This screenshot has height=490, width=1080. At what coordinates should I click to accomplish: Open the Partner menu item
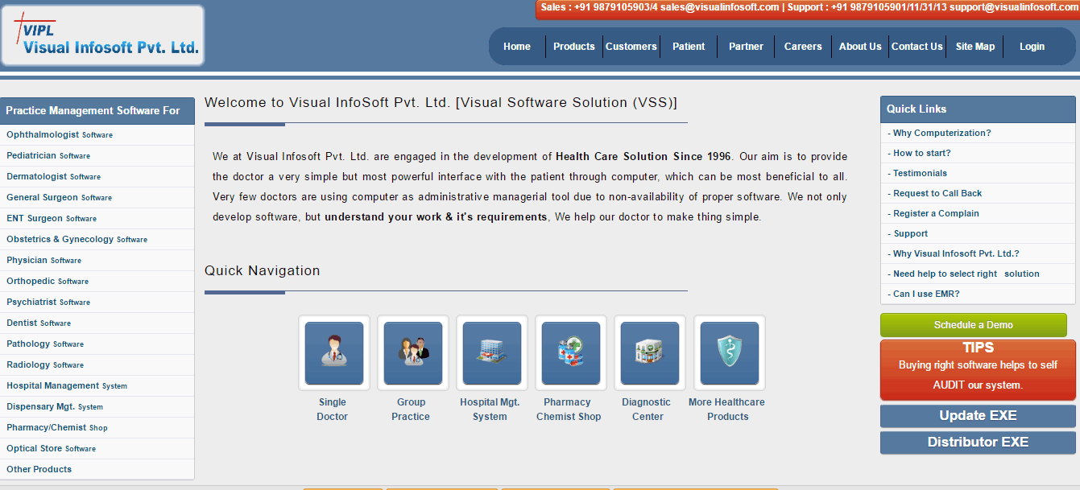pos(746,47)
